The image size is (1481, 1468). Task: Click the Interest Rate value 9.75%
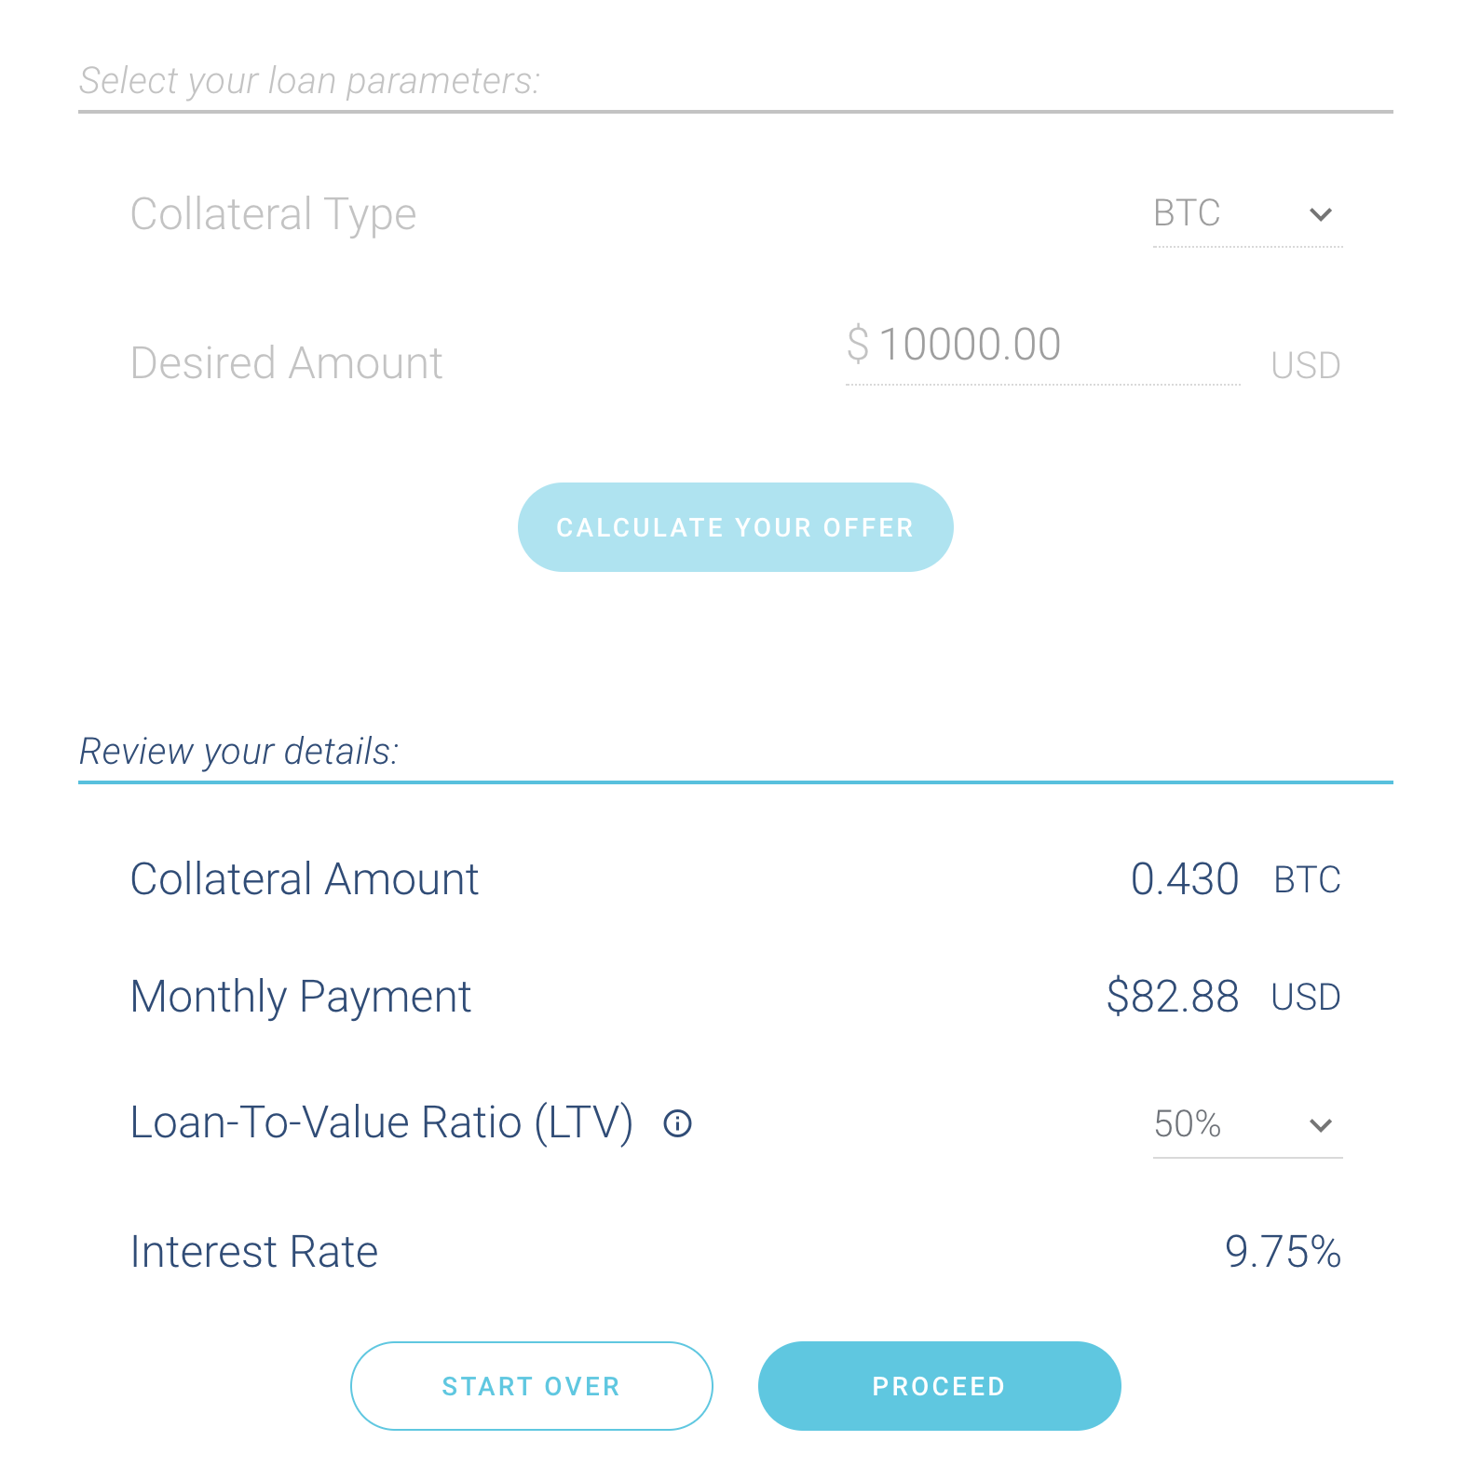coord(1283,1252)
